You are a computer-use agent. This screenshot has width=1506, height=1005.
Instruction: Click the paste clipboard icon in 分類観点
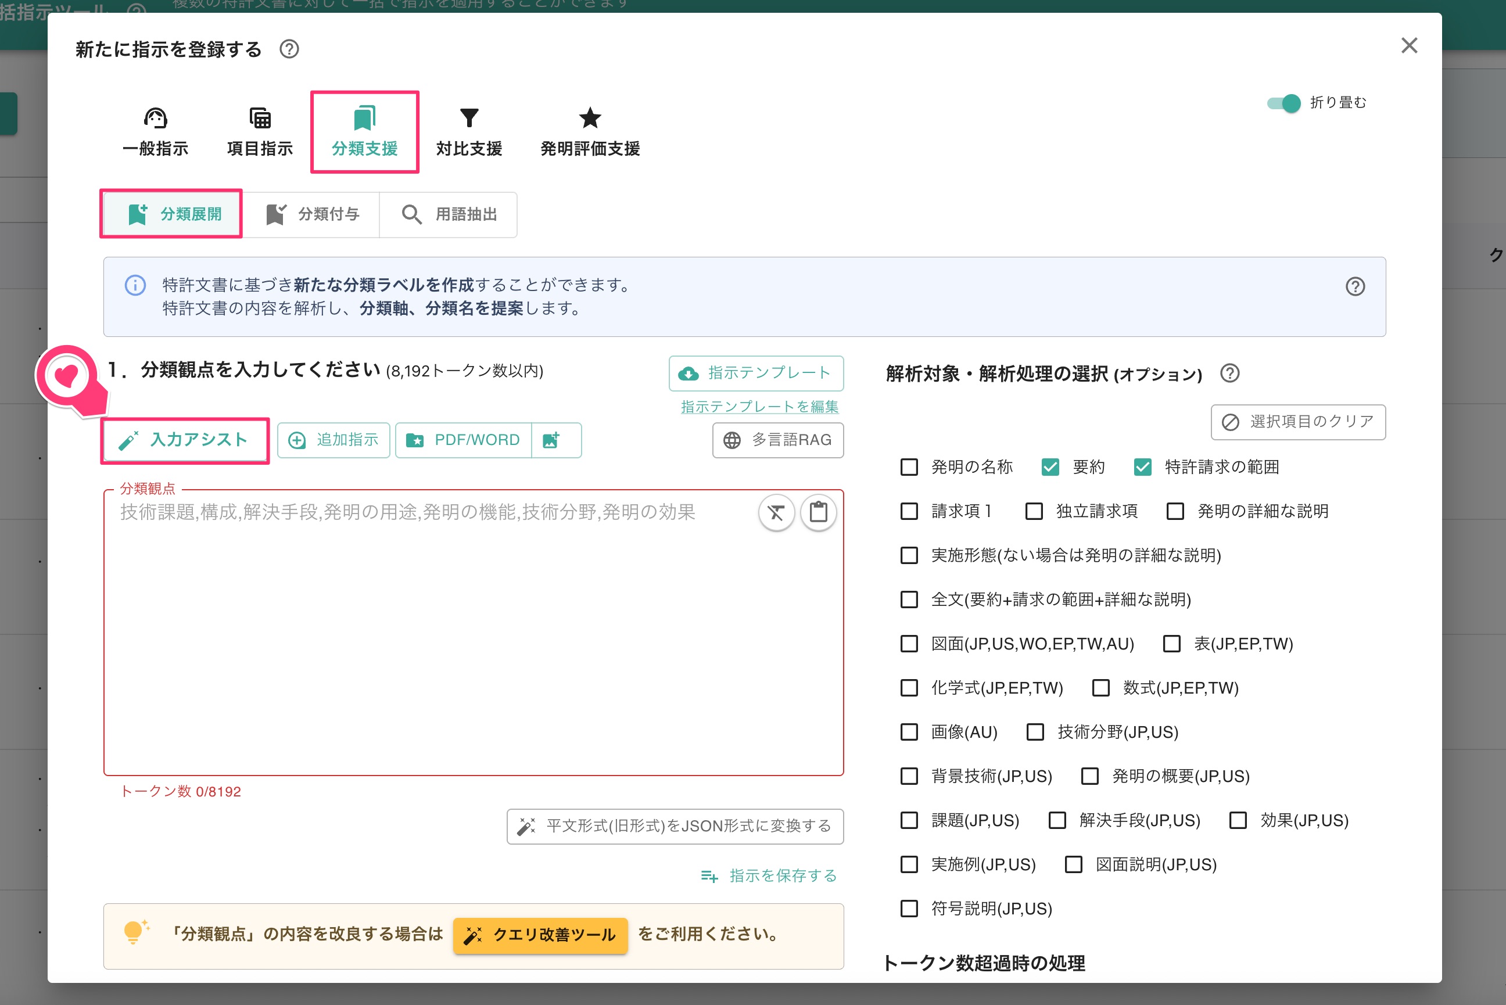tap(819, 512)
